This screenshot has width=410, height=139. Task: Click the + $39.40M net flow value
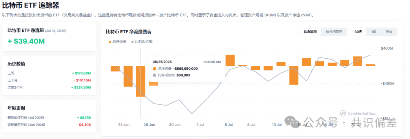(26, 41)
